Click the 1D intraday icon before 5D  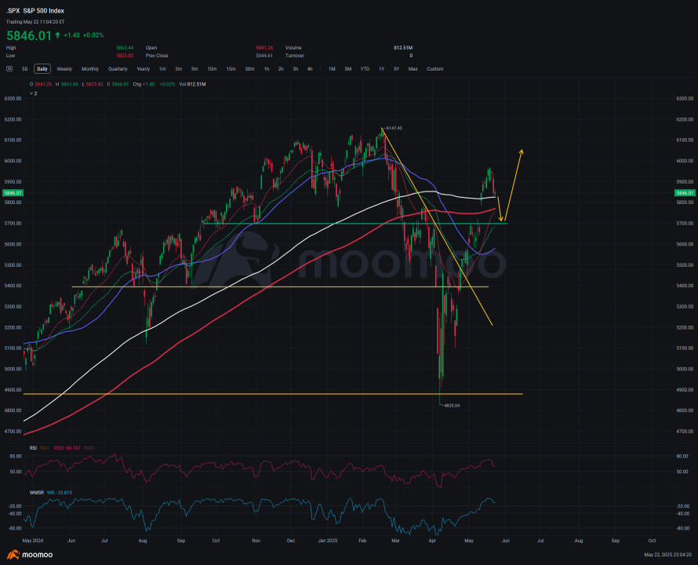coord(9,68)
